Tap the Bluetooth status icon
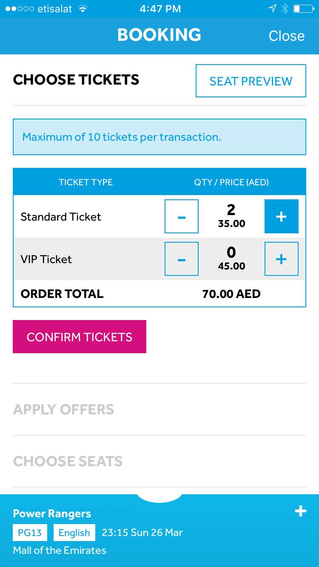Screen dimensions: 319x567 click(x=285, y=9)
